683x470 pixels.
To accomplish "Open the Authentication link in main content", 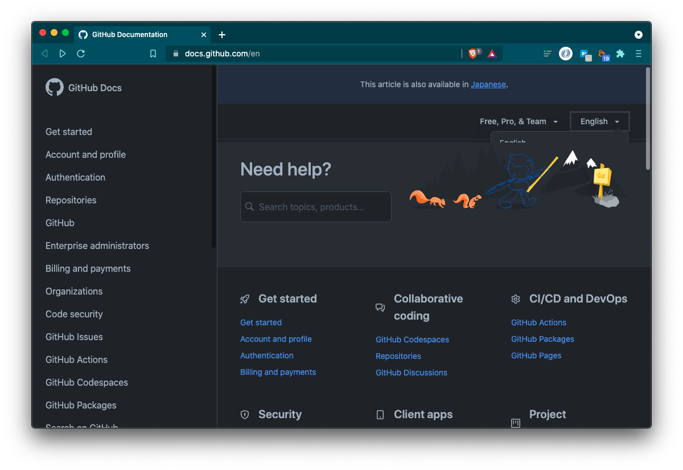I will coord(267,355).
